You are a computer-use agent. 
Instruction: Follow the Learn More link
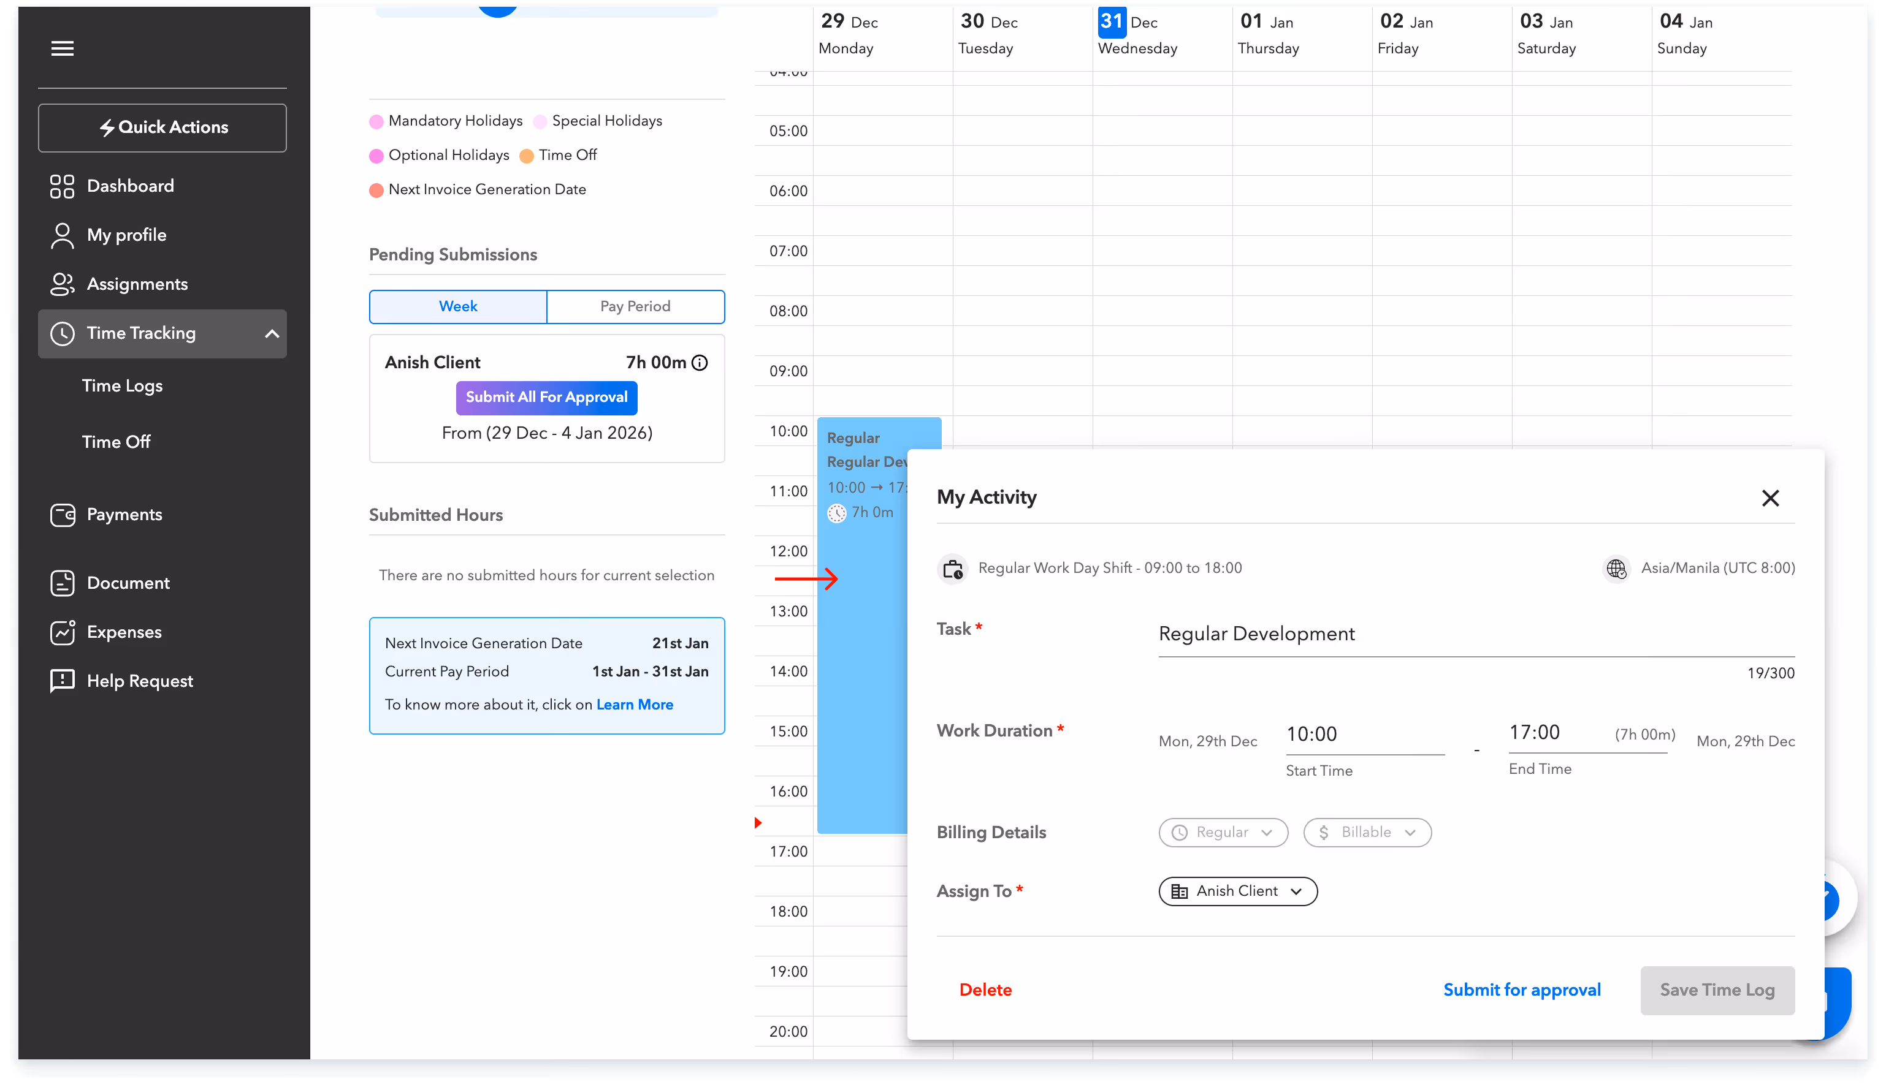pyautogui.click(x=635, y=705)
